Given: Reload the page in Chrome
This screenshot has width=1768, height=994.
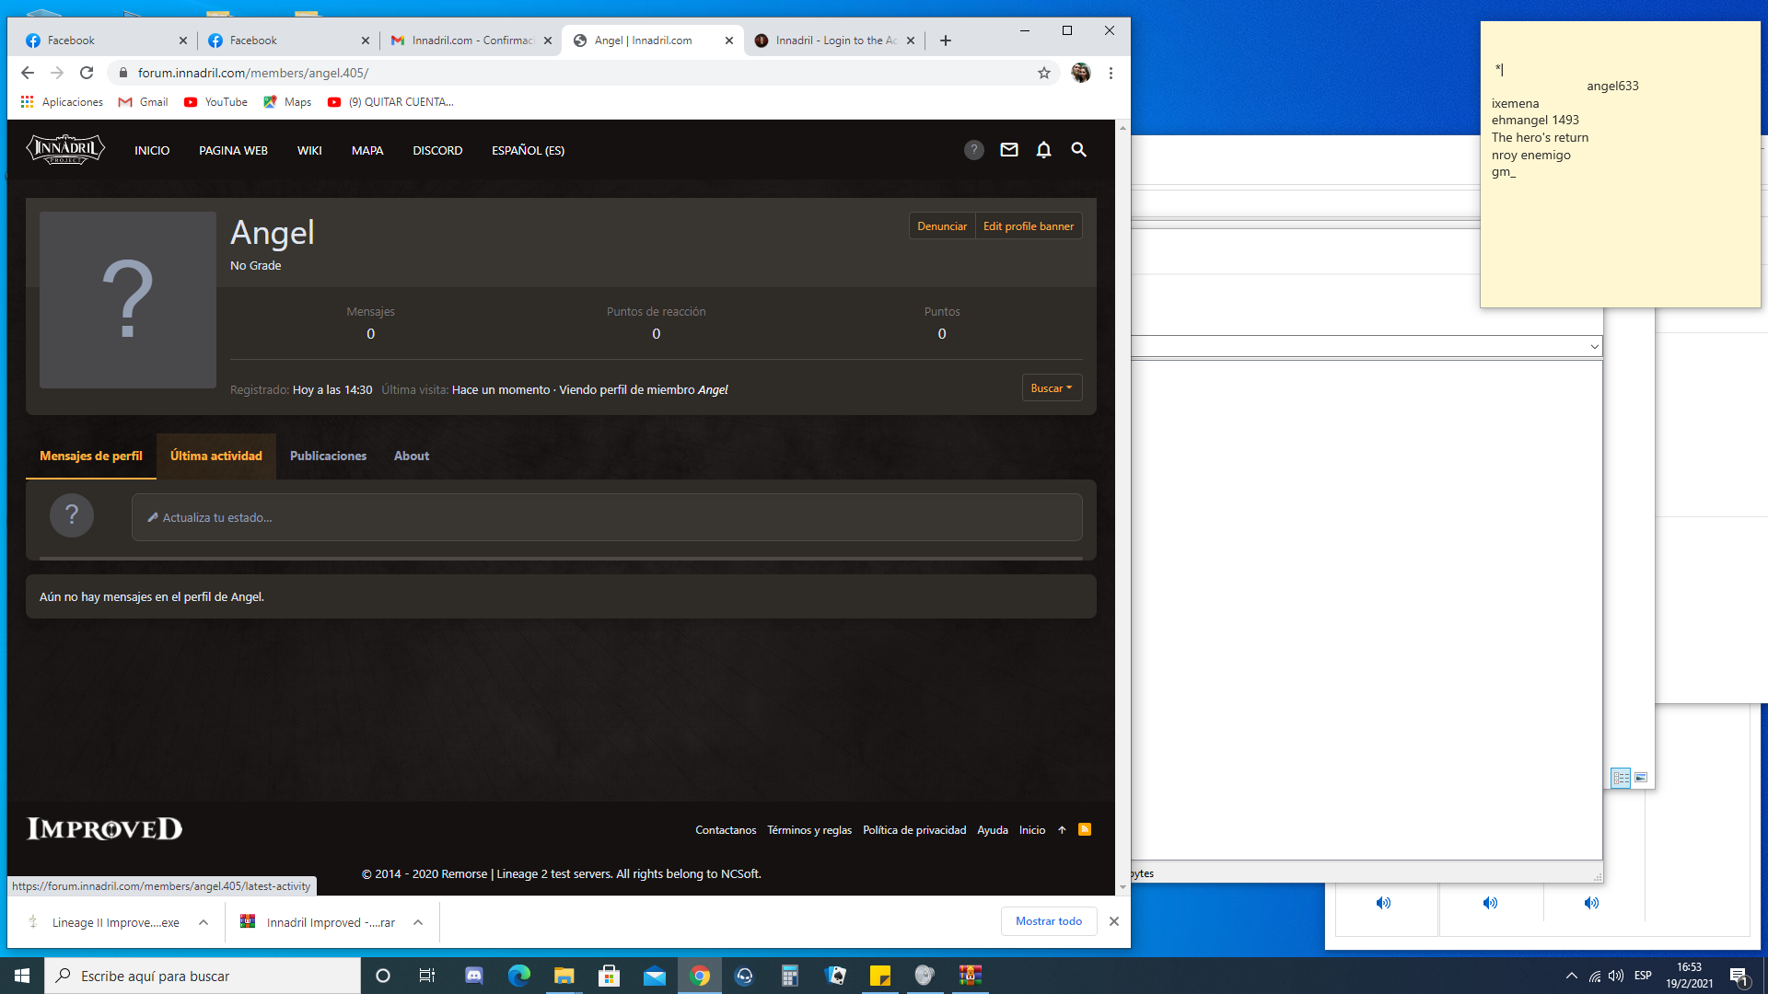Looking at the screenshot, I should point(87,73).
